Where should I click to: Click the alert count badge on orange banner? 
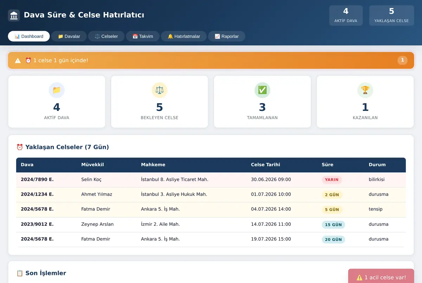(x=403, y=60)
